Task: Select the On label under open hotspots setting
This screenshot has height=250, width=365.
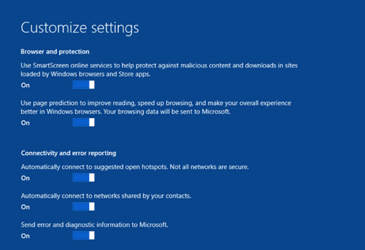Action: point(25,178)
